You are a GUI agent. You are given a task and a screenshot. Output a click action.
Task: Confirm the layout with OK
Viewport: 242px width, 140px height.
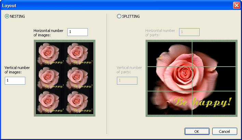click(x=197, y=131)
